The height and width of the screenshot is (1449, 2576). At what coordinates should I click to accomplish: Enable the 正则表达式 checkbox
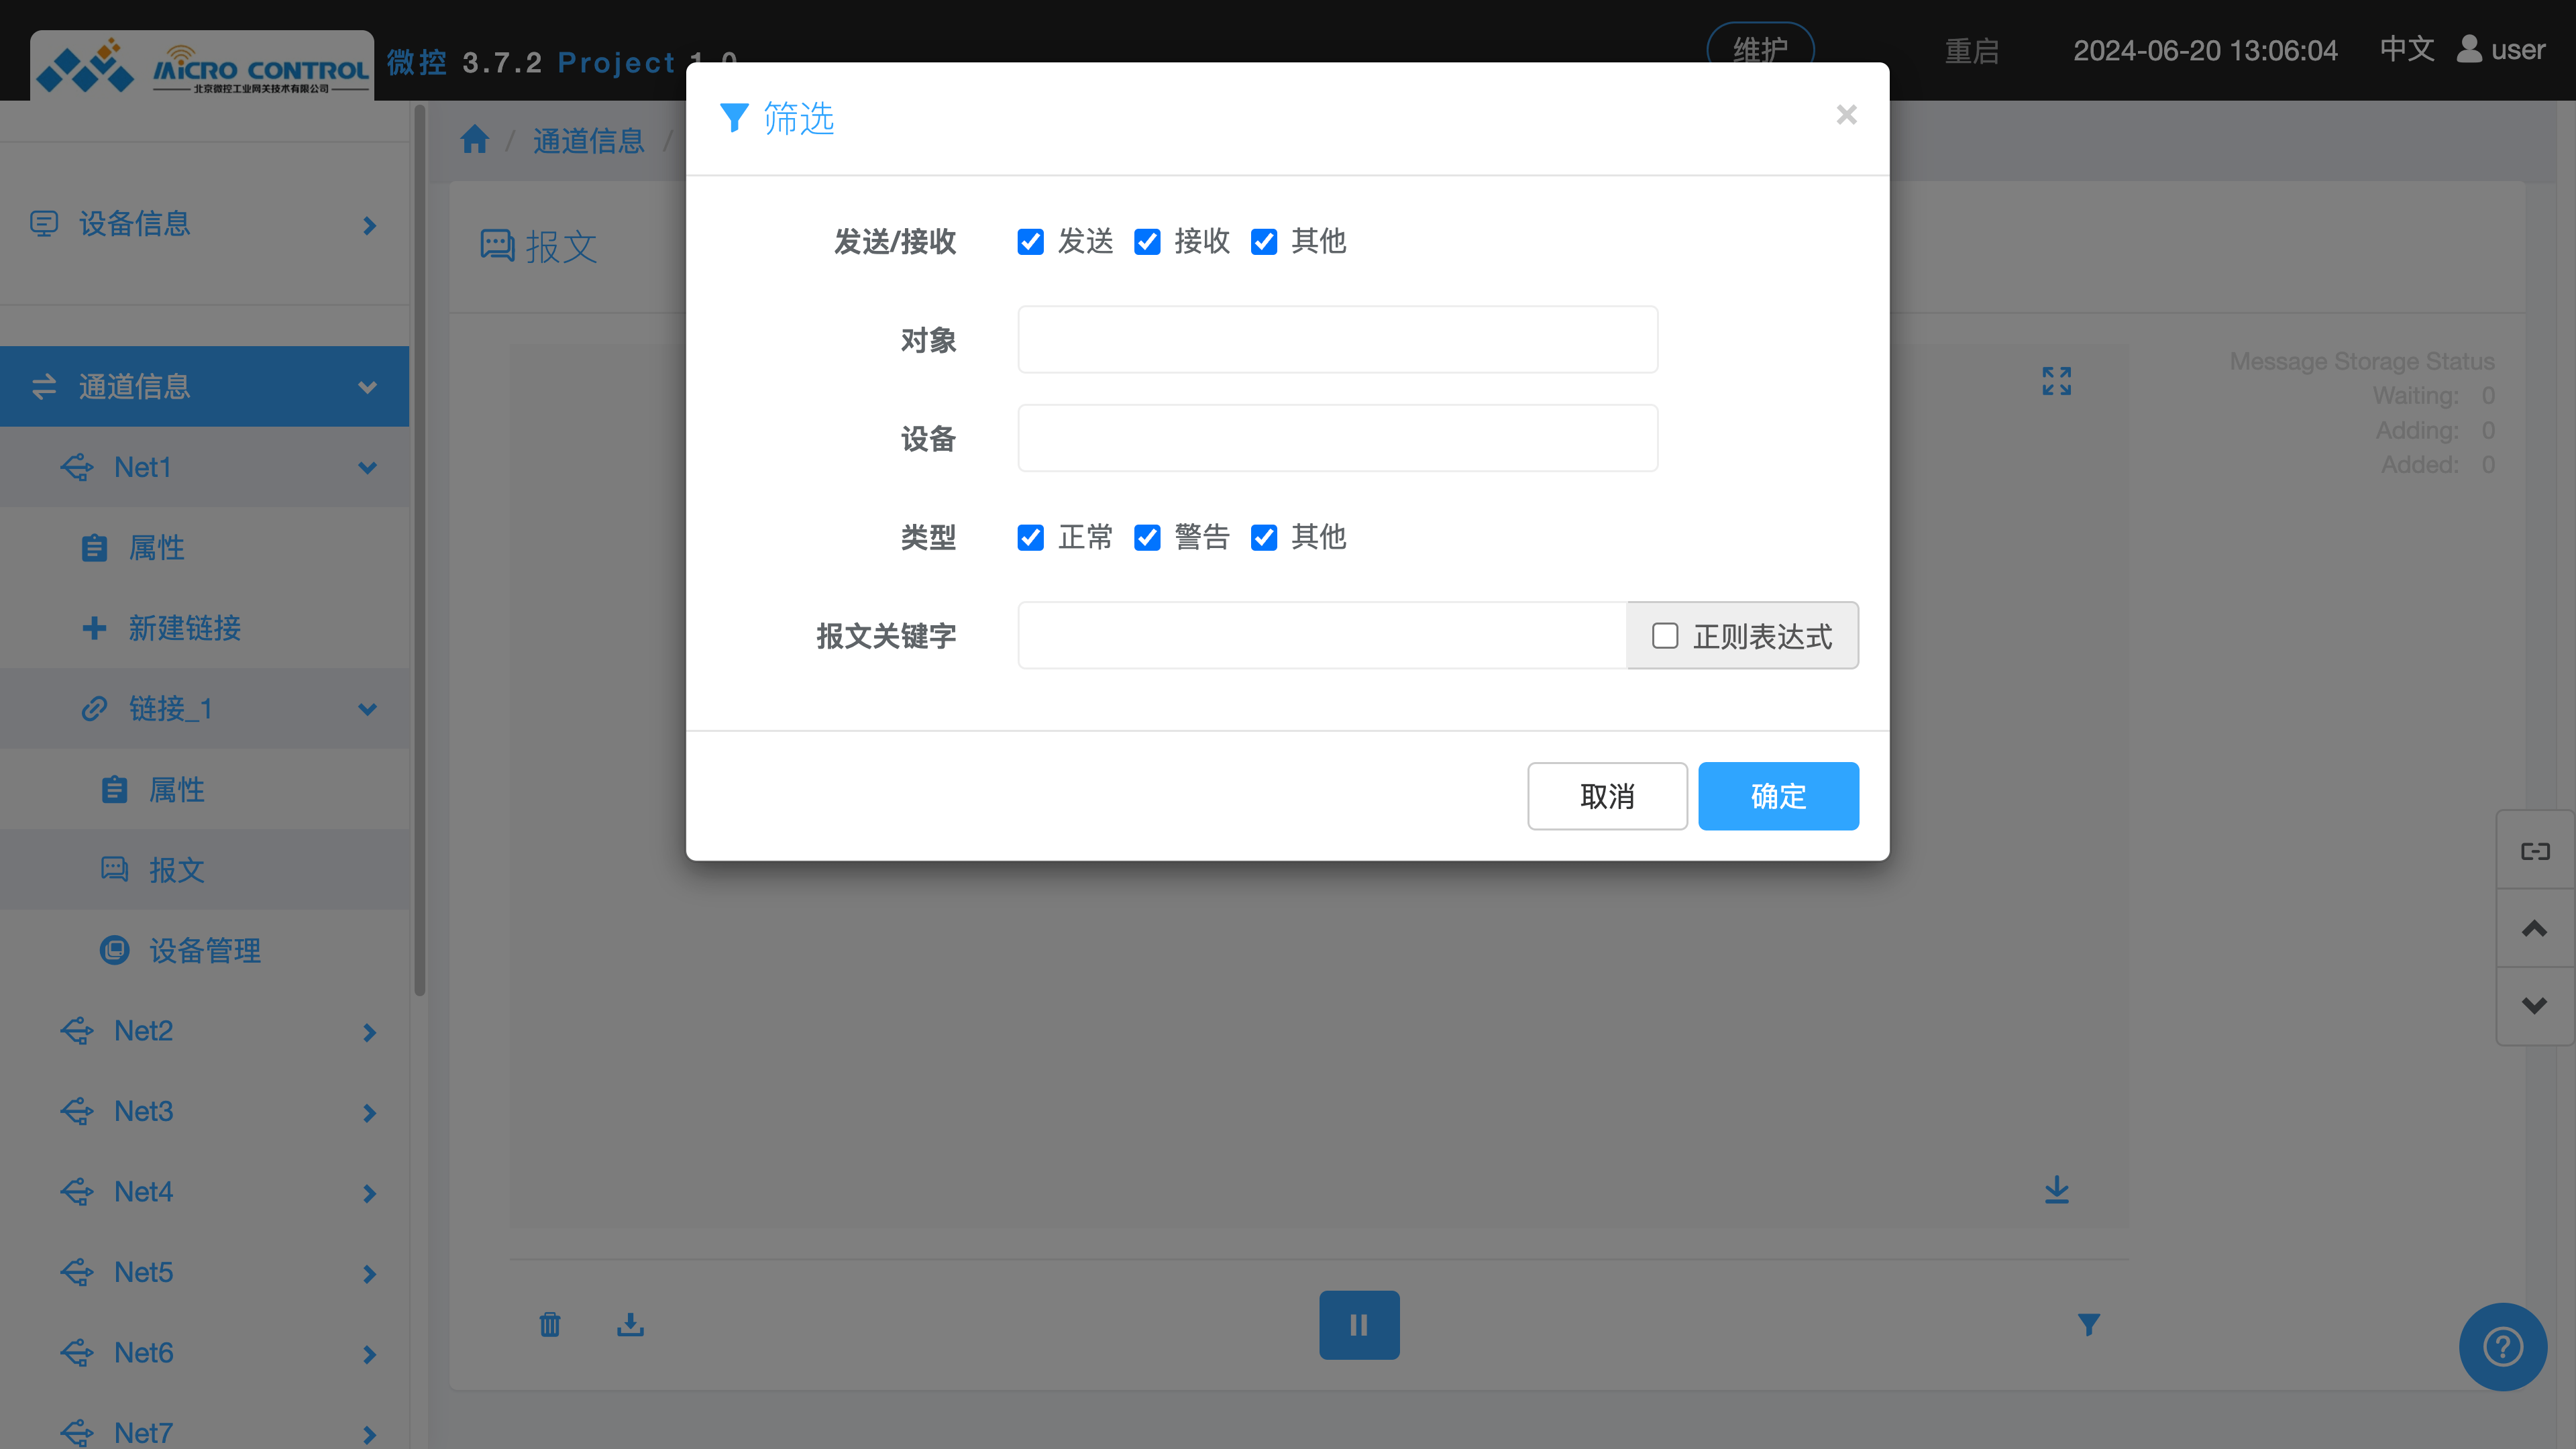(x=1664, y=636)
